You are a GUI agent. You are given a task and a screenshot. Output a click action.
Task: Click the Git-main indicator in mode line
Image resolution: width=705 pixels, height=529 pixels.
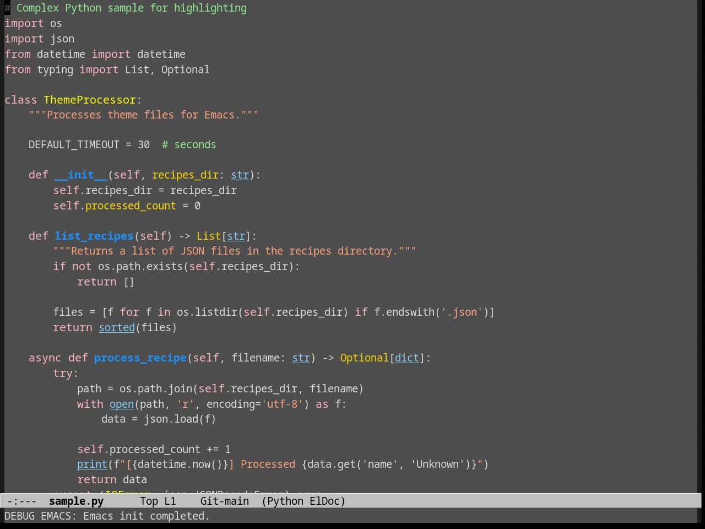224,501
